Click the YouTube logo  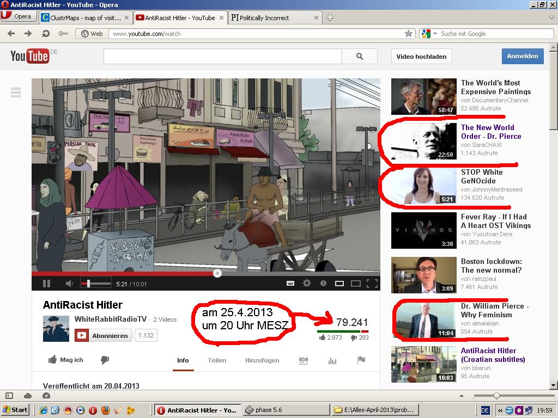[x=29, y=56]
